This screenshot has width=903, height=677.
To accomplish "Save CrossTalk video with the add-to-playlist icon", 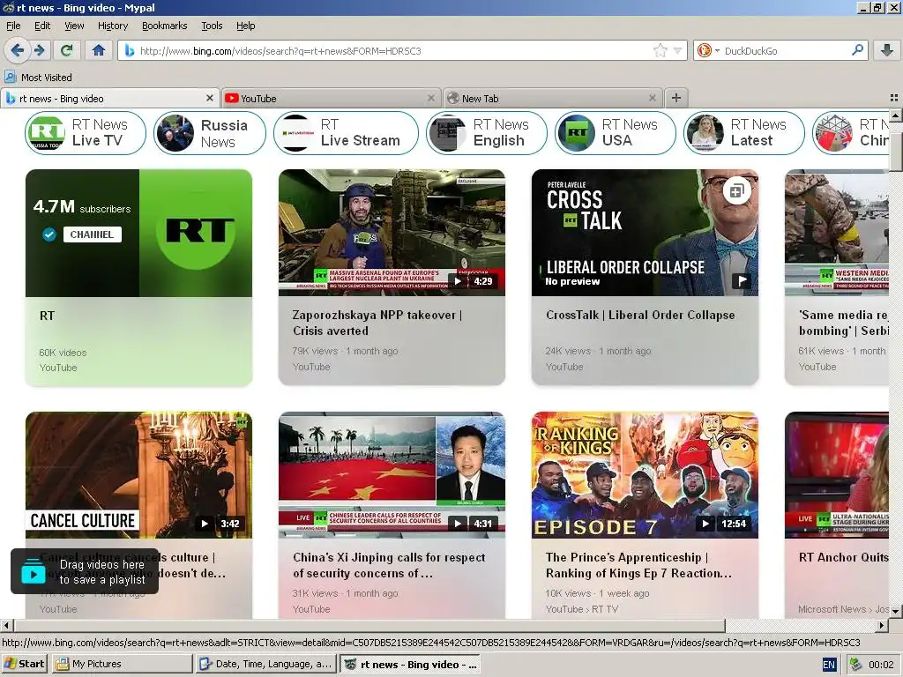I will pos(736,190).
